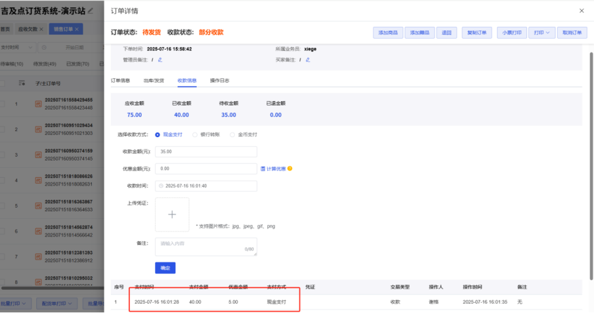Close the 应收欠款 tab with its X
The image size is (594, 313).
41,29
